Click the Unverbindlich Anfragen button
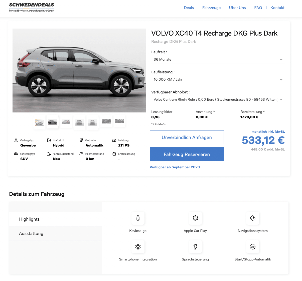 click(187, 137)
